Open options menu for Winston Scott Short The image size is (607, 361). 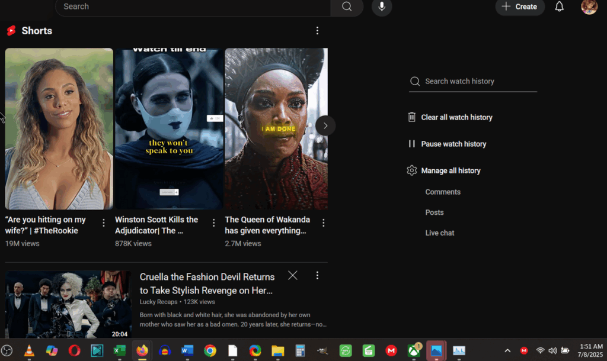pyautogui.click(x=213, y=223)
